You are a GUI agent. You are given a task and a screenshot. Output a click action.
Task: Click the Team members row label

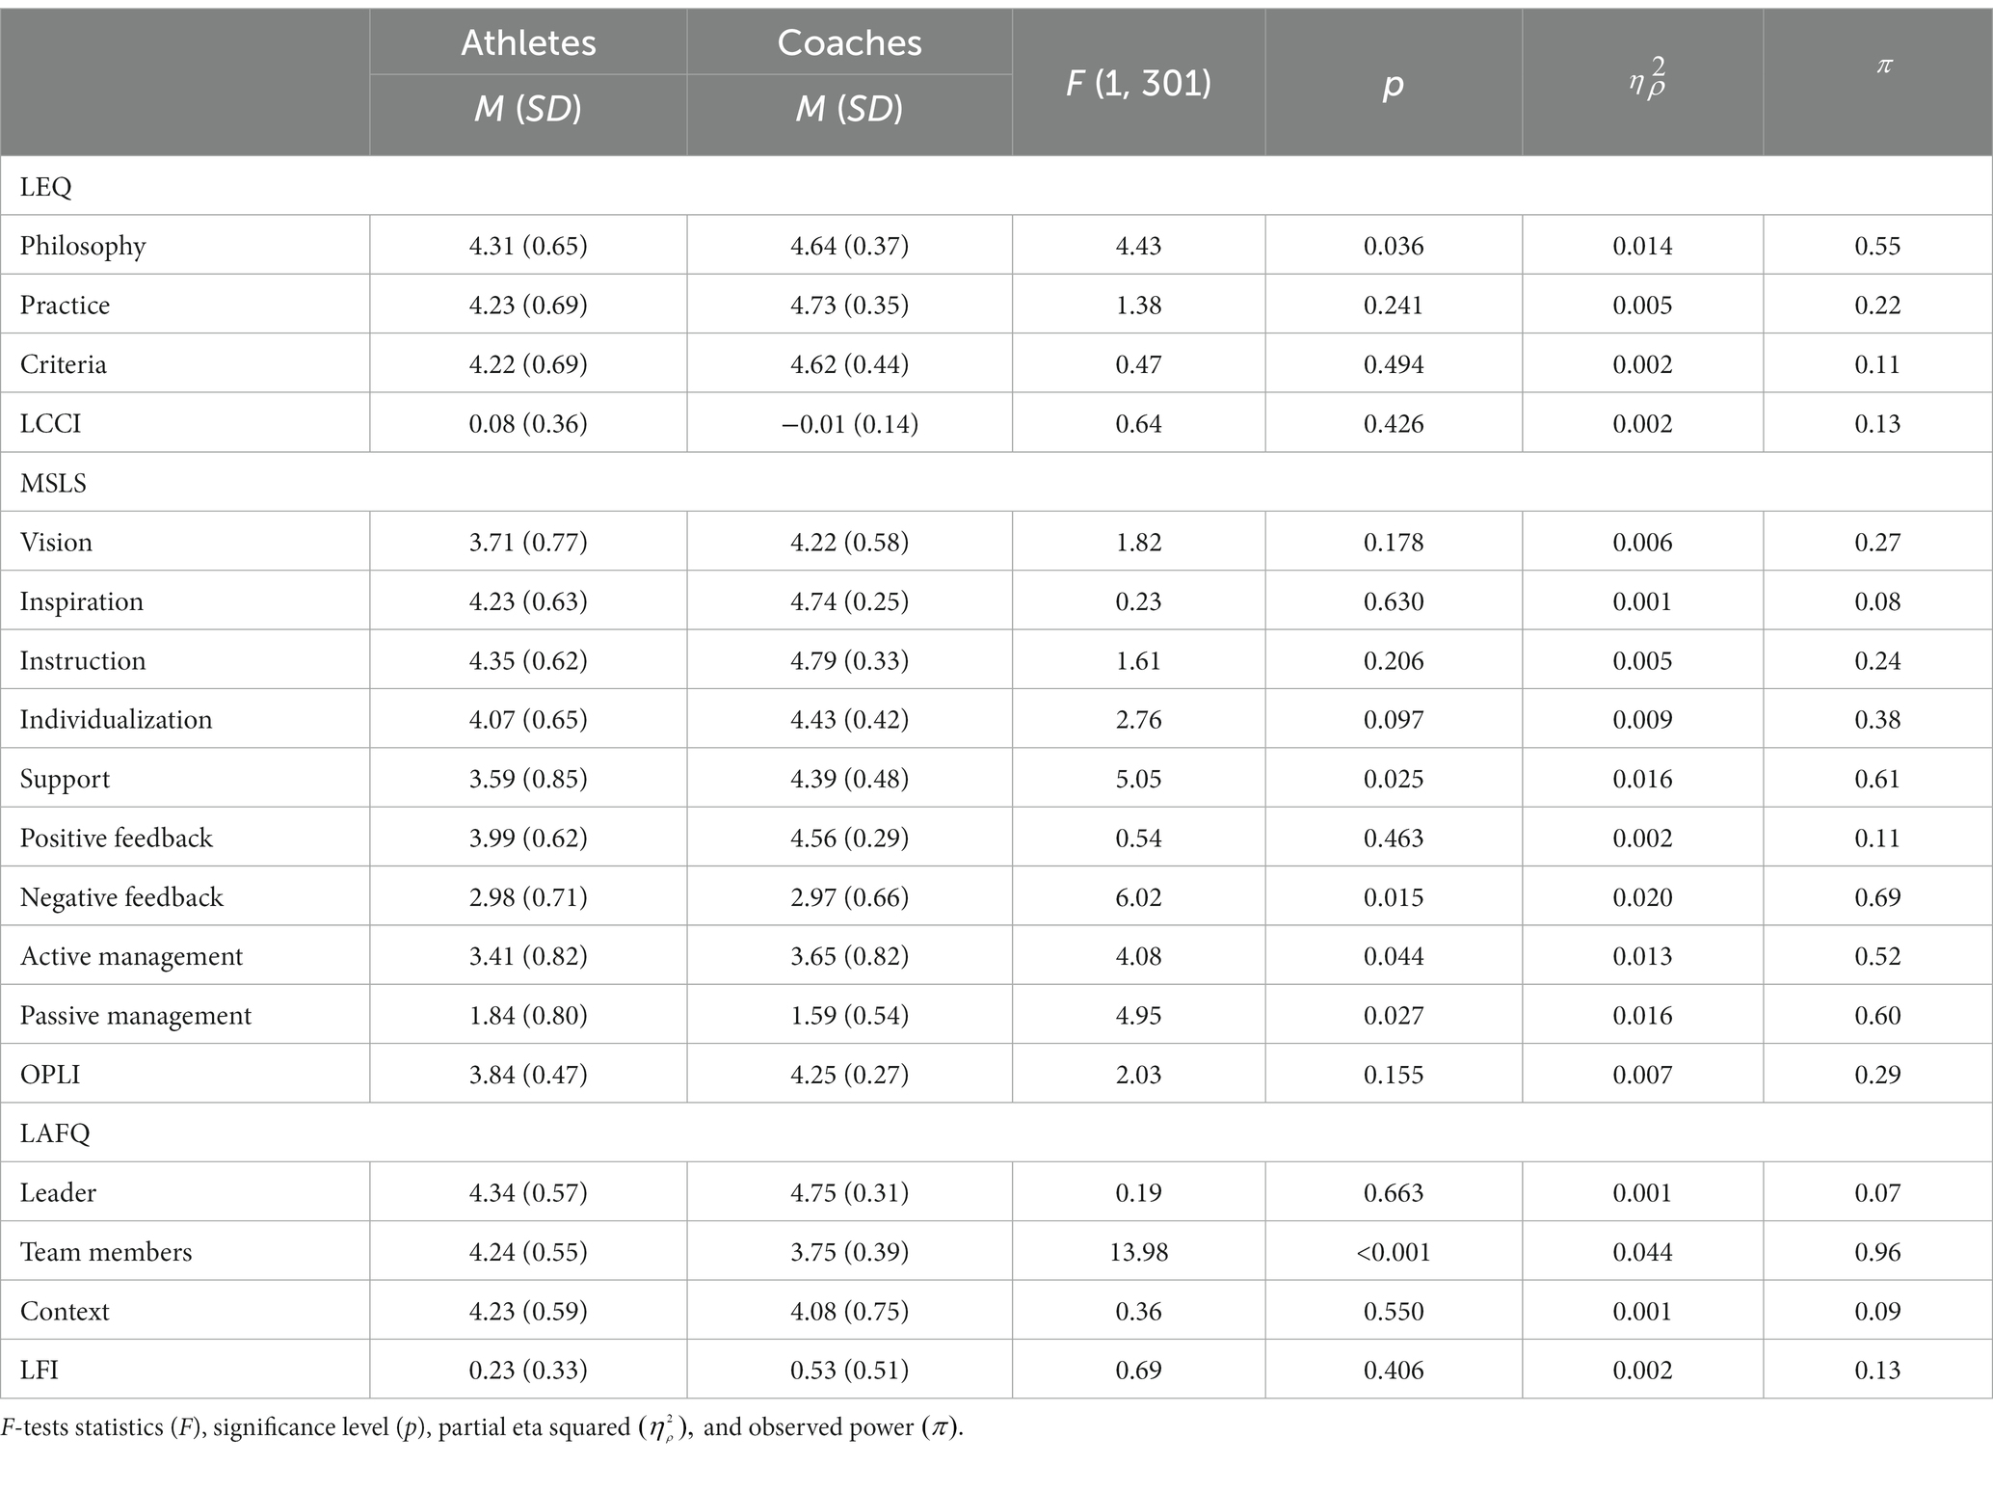pos(106,1252)
